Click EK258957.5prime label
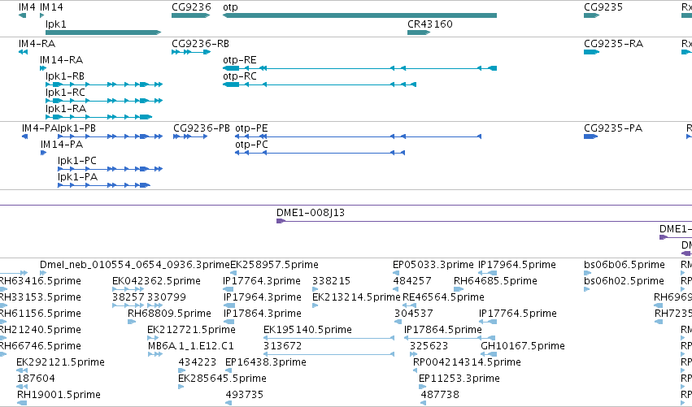692x407 pixels. coord(275,265)
